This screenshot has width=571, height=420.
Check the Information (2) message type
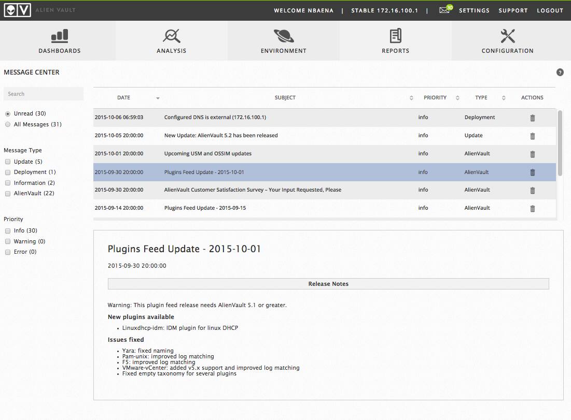point(8,183)
